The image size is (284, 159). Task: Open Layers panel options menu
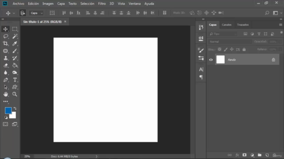click(280, 25)
